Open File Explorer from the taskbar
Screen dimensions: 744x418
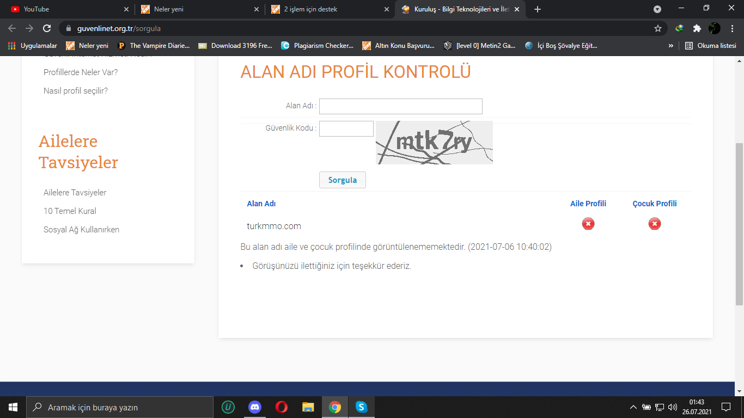pos(308,407)
